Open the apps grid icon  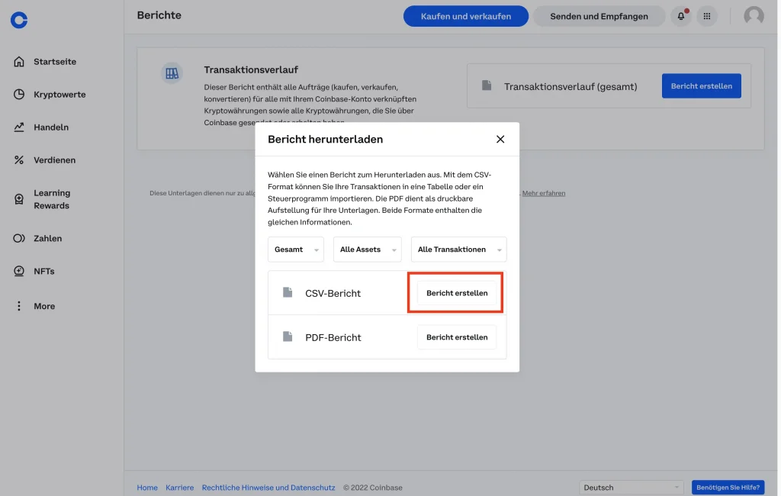707,16
